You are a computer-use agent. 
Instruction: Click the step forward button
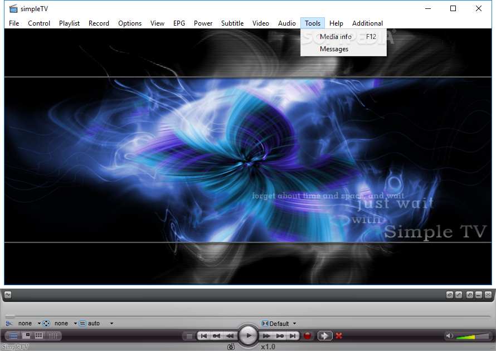click(280, 336)
